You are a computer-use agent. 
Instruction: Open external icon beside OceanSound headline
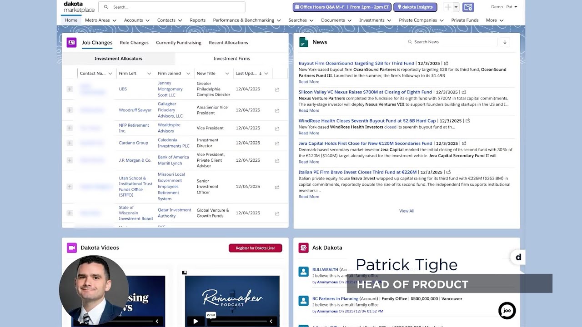(446, 63)
